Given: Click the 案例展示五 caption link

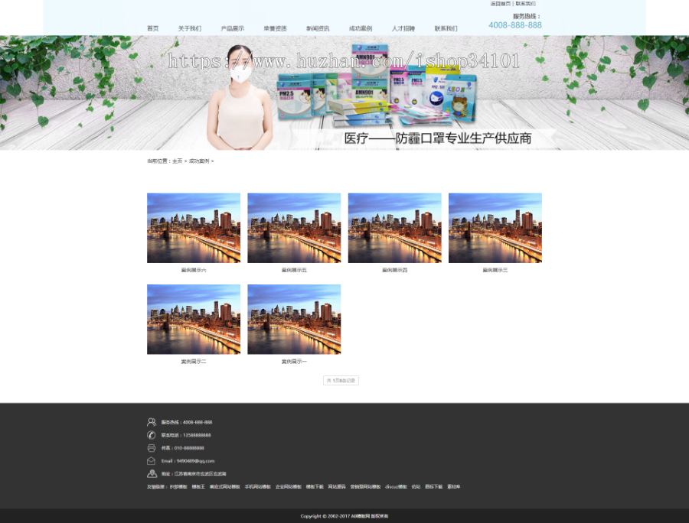Looking at the screenshot, I should (x=294, y=270).
